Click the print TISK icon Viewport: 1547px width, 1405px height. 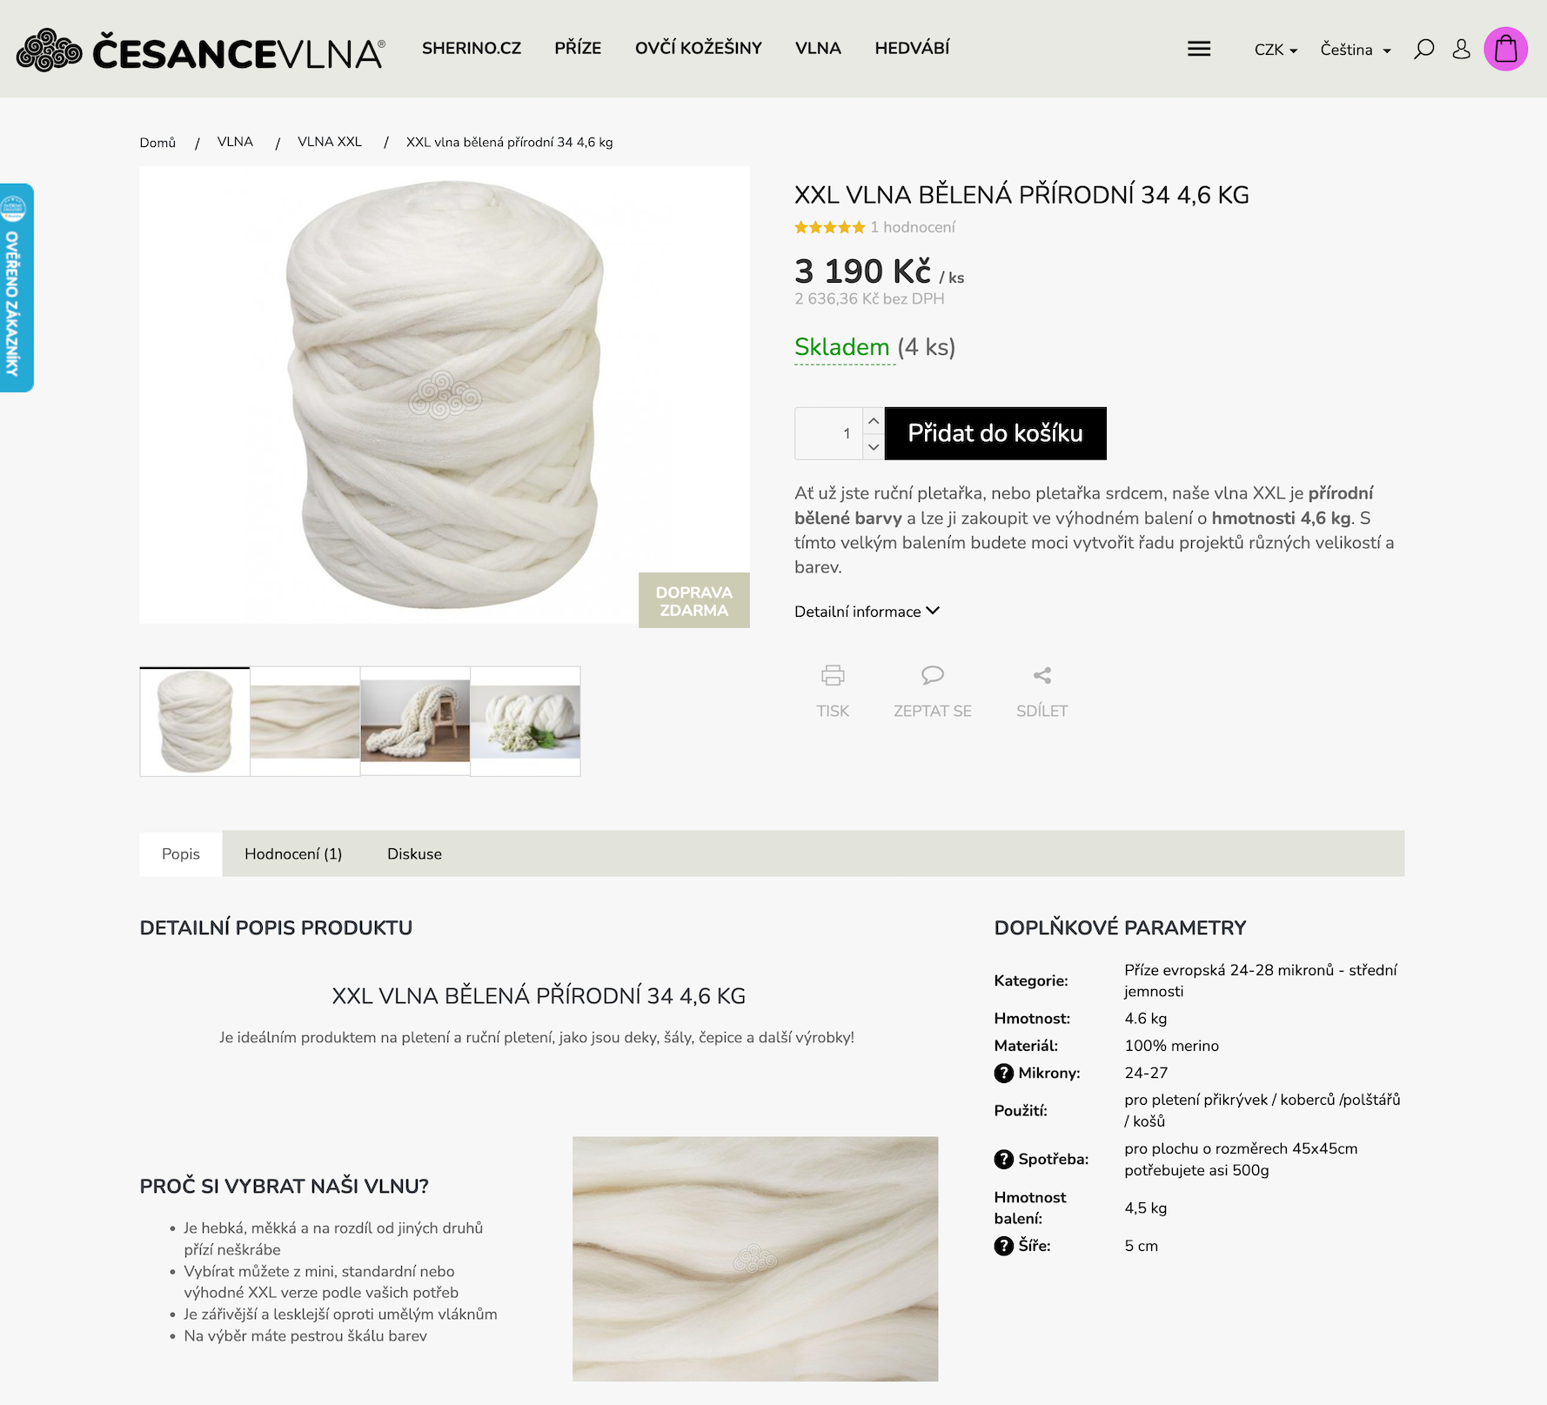click(833, 675)
